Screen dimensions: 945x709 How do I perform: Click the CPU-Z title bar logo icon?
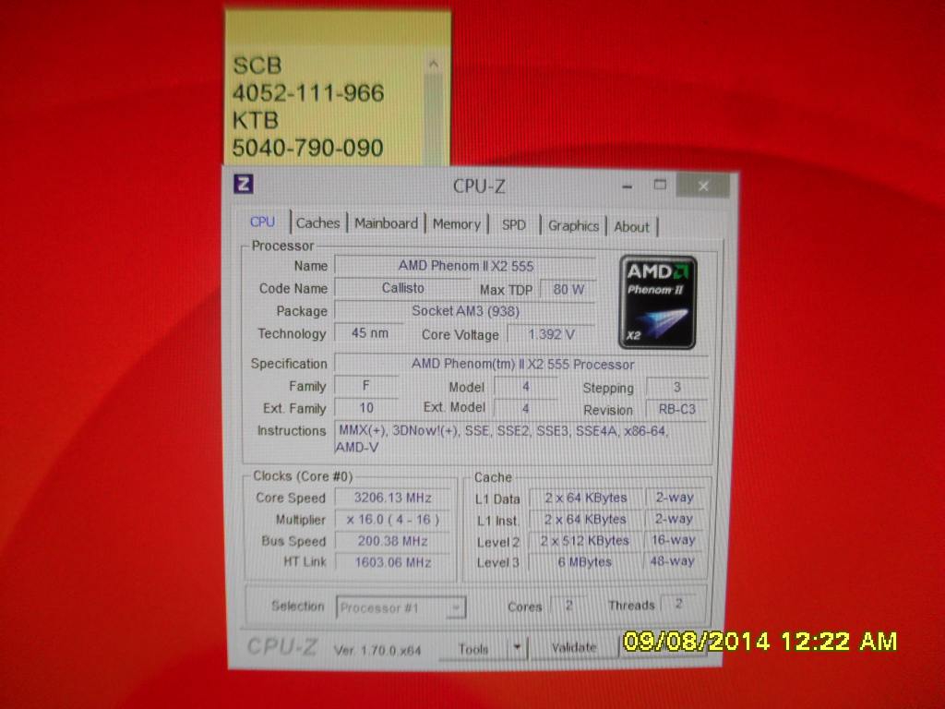[x=244, y=184]
